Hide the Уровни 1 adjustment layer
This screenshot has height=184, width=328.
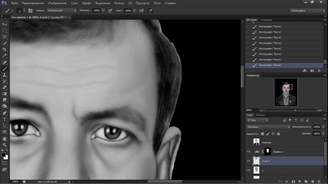coord(249,152)
